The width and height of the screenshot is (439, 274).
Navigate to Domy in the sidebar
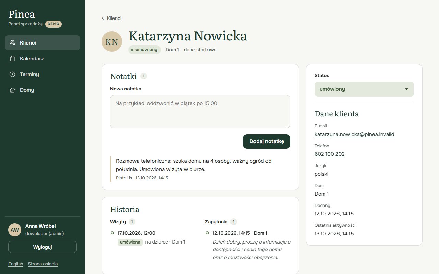(43, 90)
